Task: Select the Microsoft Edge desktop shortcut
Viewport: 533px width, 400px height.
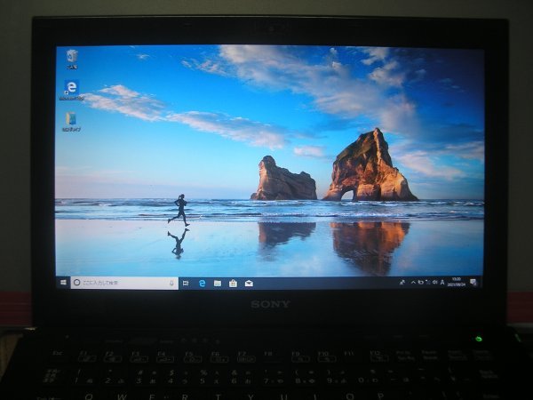Action: [72, 90]
